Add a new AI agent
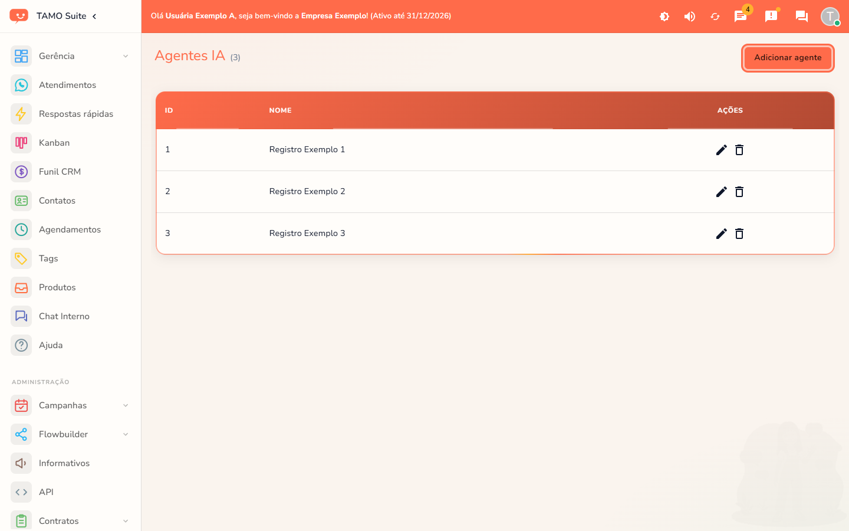The width and height of the screenshot is (849, 531). 788,58
